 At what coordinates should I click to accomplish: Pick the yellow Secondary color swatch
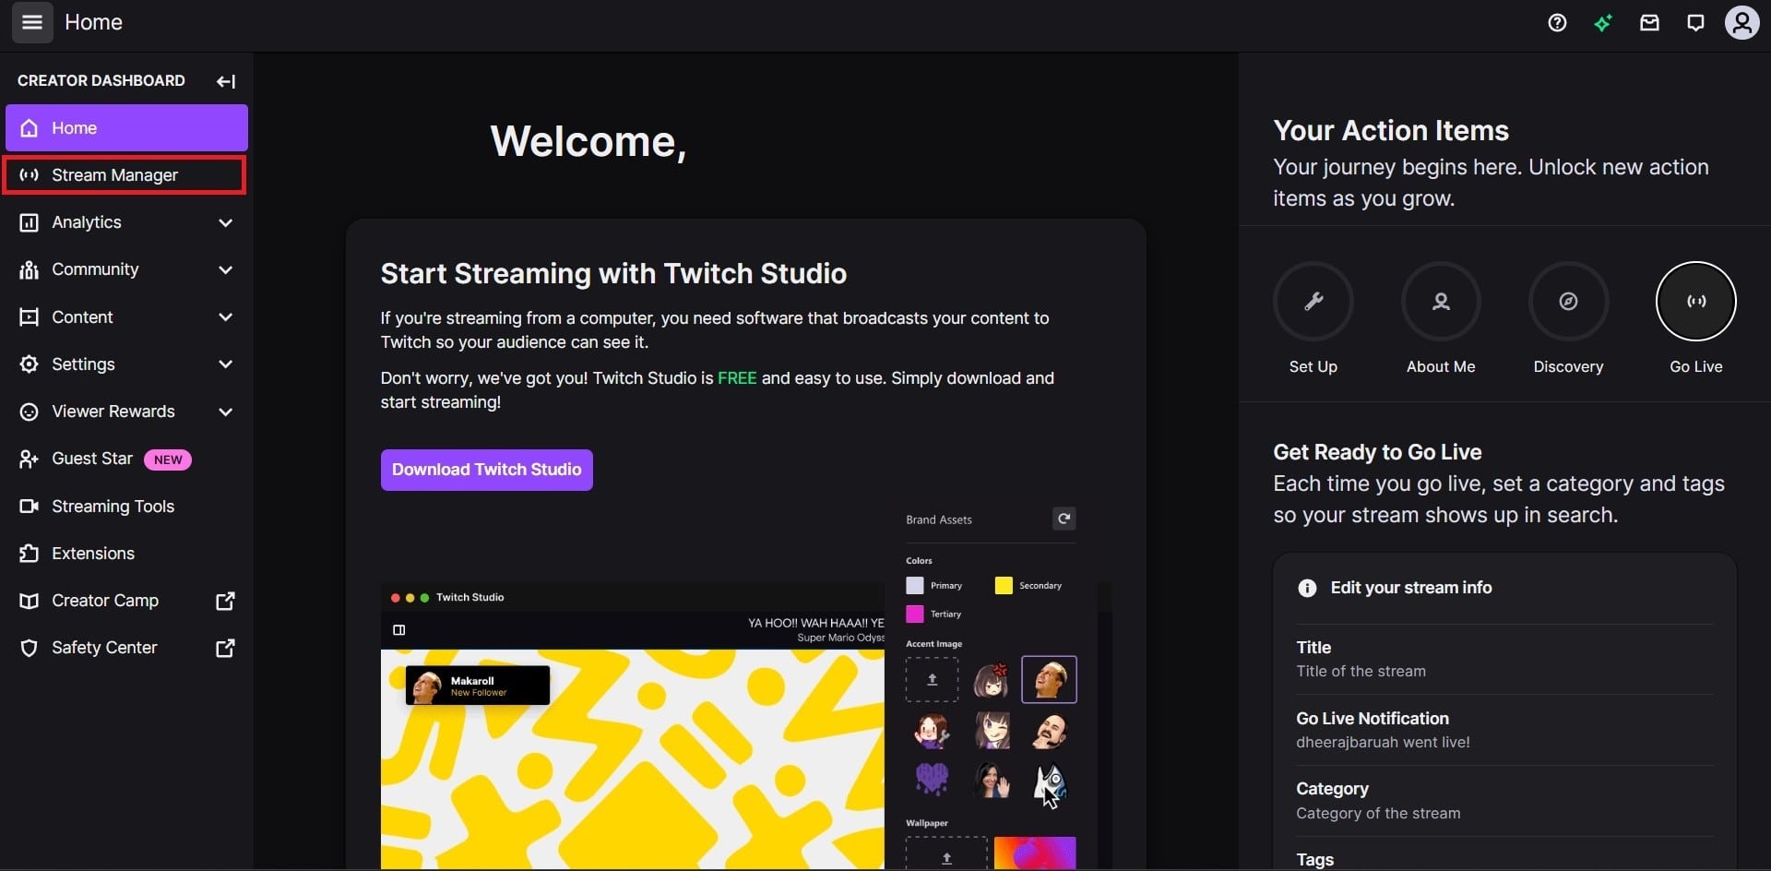click(x=1004, y=585)
